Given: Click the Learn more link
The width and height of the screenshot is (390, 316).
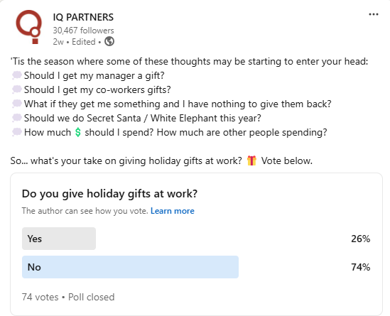Looking at the screenshot, I should [173, 211].
